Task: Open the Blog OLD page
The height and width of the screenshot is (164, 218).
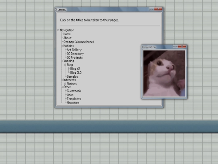Action: tap(76, 72)
